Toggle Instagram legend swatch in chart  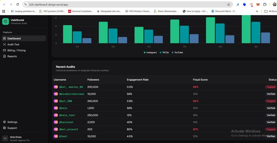tap(145, 53)
